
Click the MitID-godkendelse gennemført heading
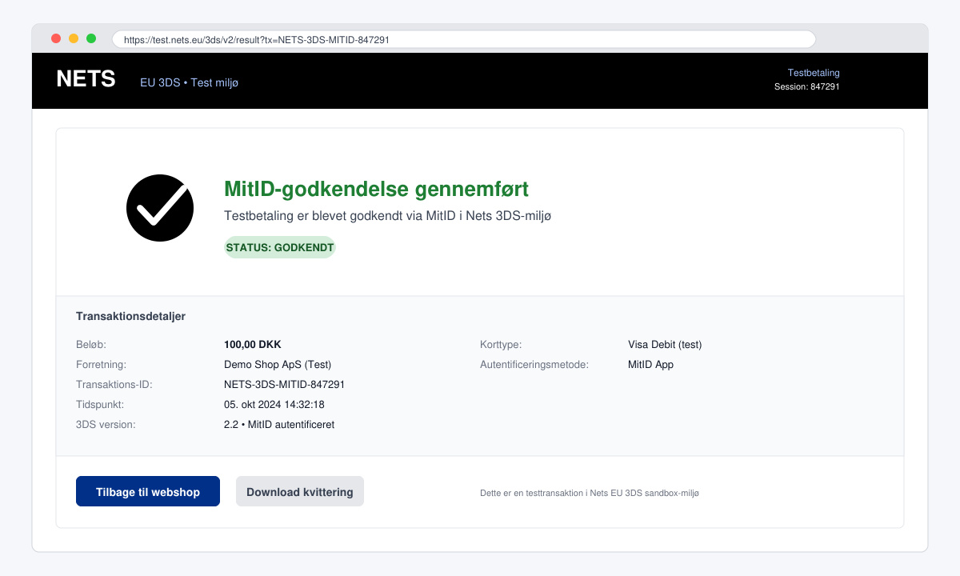point(376,190)
